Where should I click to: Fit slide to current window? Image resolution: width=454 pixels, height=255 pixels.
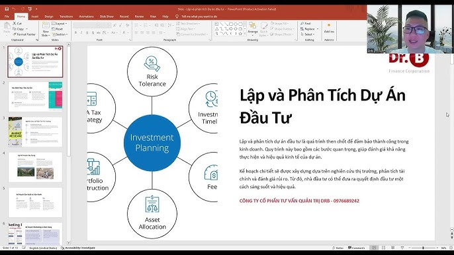pos(451,248)
